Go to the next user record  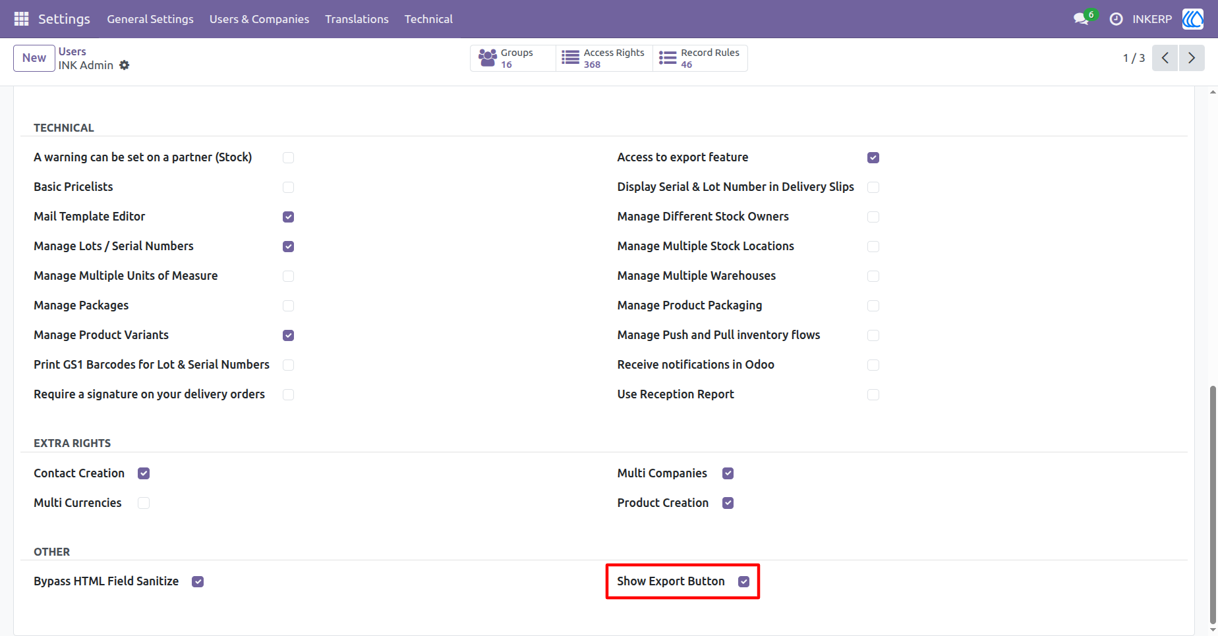coord(1192,58)
